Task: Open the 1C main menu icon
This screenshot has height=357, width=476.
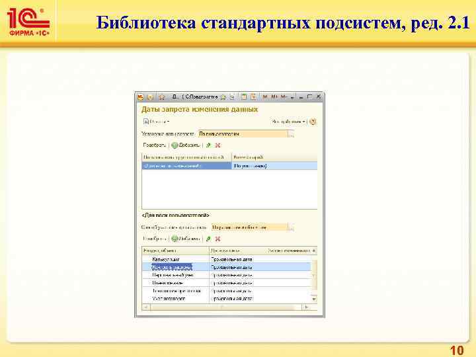Action: tap(140, 97)
